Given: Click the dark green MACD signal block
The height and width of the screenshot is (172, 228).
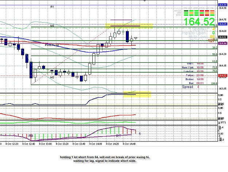Looking at the screenshot, I should 186,11.
